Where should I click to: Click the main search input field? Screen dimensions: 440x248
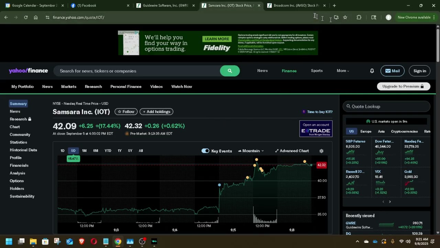tap(137, 71)
